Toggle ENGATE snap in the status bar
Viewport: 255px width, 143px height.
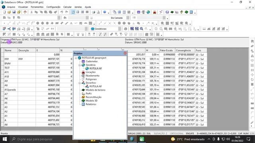190,133
